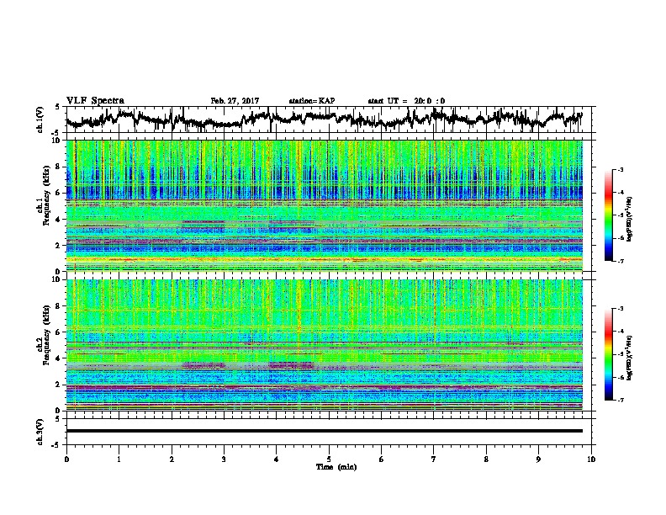Click time axis tick label "7"
The width and height of the screenshot is (666, 515).
pyautogui.click(x=434, y=459)
